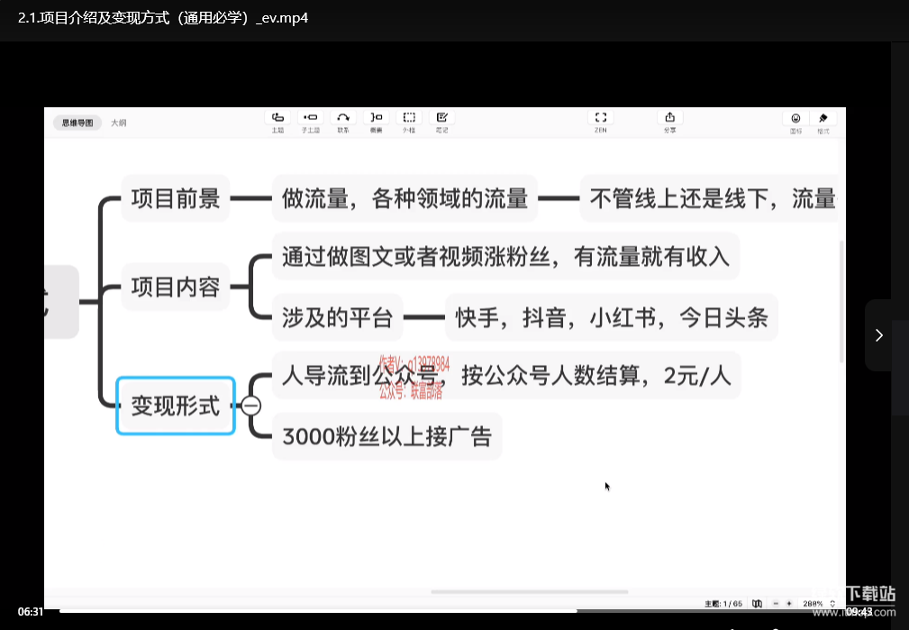Click the 主题 (Topic) toolbar icon
This screenshot has height=630, width=909.
277,118
